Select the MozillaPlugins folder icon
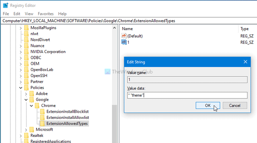Screen dimensions: 257x143 click(x=26, y=28)
